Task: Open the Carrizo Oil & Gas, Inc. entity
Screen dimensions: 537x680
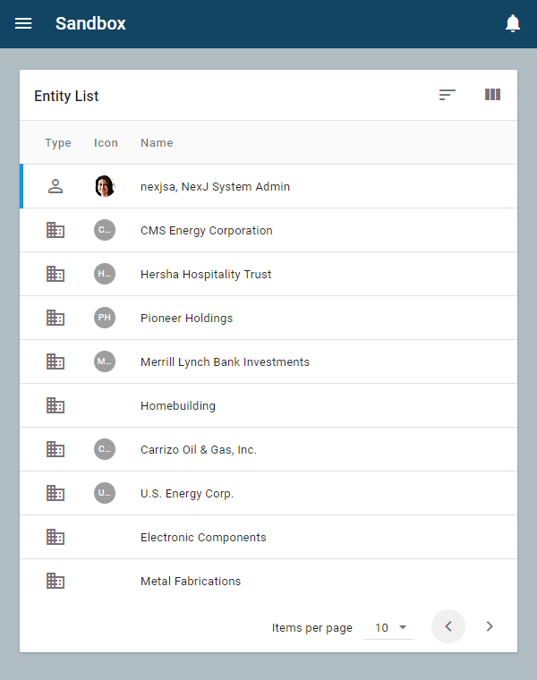Action: 199,449
